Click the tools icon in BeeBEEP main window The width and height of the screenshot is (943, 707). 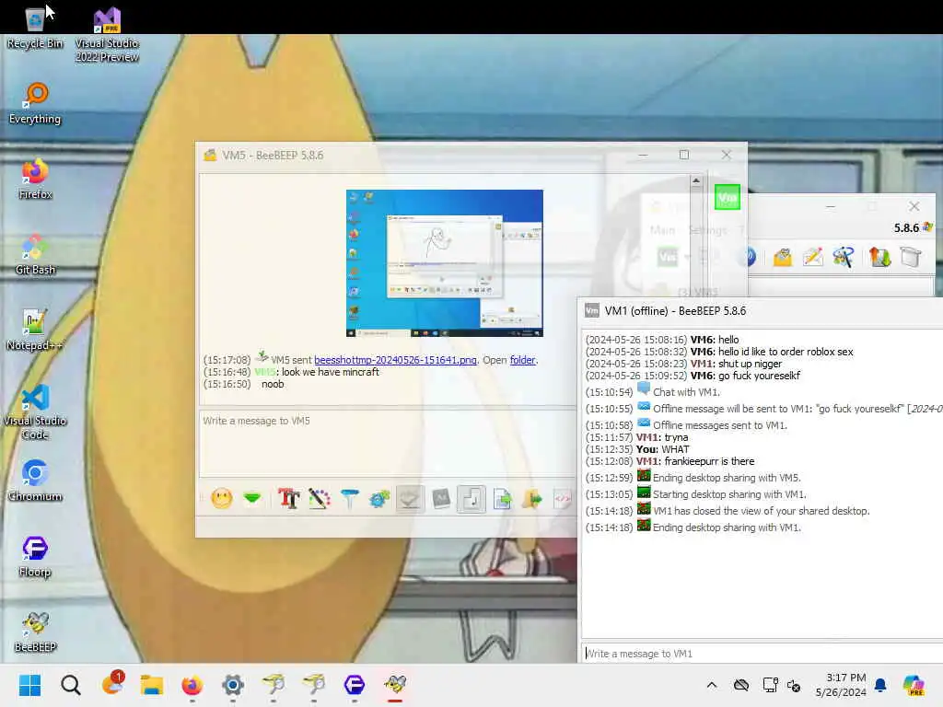(844, 258)
